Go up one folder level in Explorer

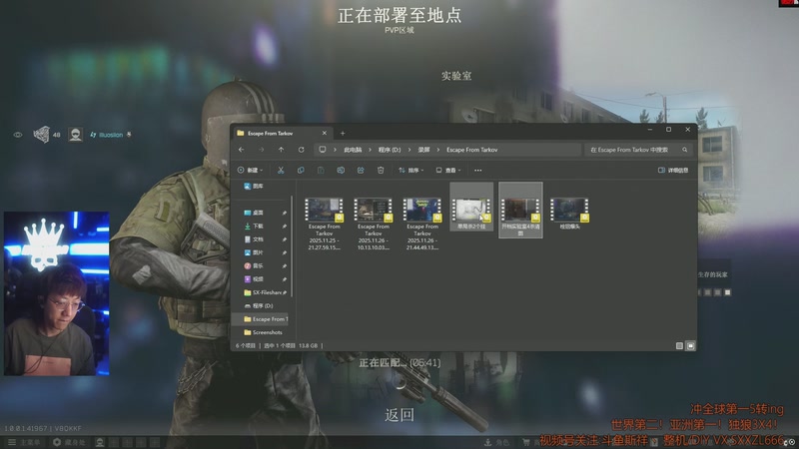click(x=282, y=150)
